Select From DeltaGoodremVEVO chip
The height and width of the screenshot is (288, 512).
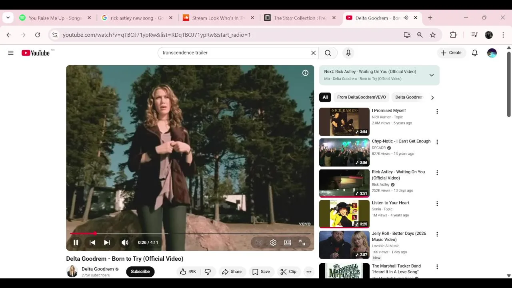click(361, 97)
